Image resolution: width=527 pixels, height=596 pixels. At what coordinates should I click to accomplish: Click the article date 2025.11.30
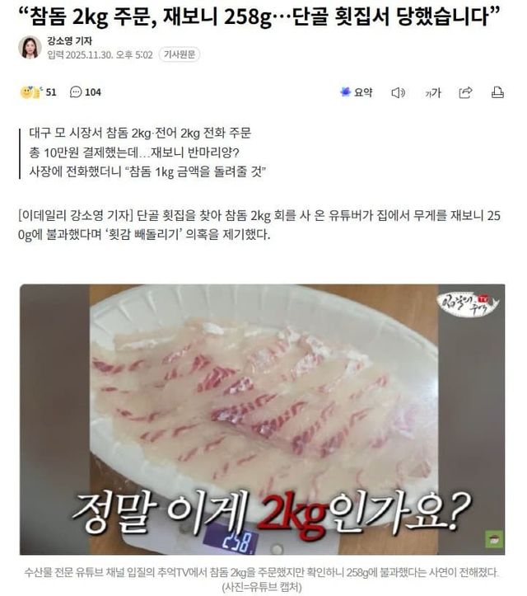tap(90, 55)
